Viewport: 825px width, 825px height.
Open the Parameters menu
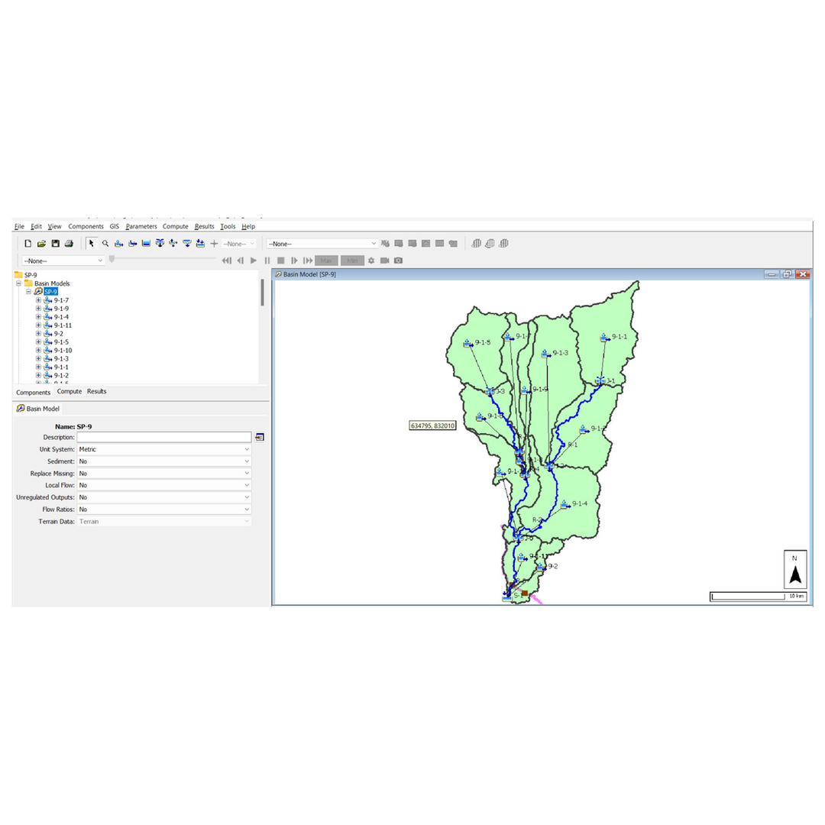click(141, 226)
